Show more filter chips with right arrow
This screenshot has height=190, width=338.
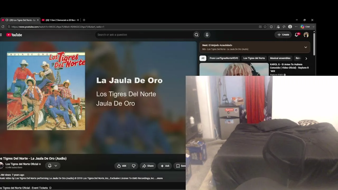tap(306, 58)
